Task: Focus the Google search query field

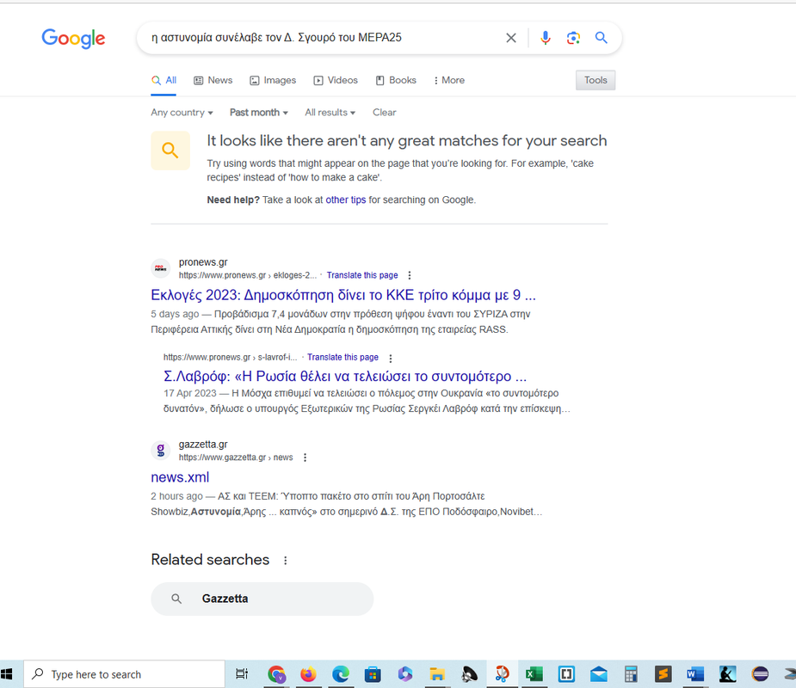Action: click(x=325, y=38)
